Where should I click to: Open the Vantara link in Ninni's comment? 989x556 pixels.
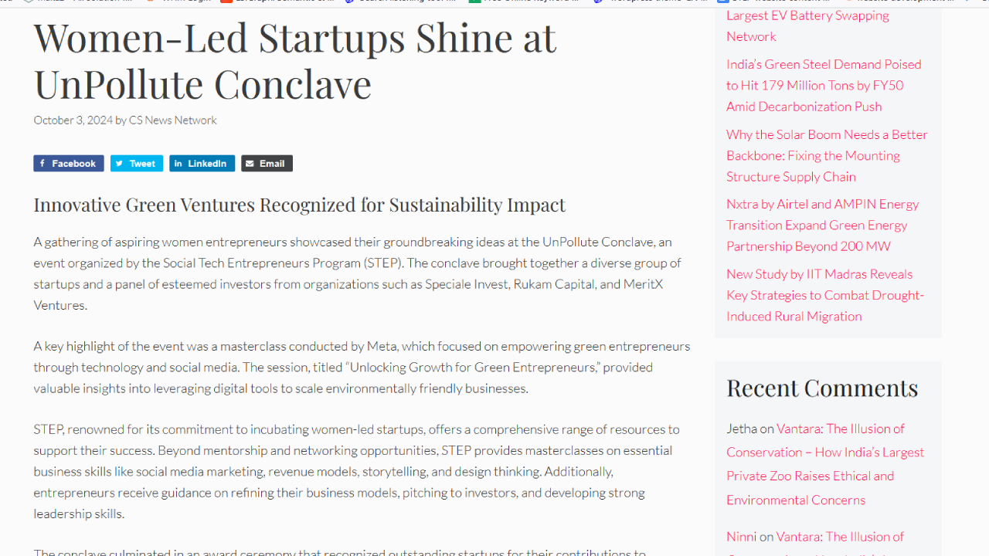pyautogui.click(x=839, y=537)
